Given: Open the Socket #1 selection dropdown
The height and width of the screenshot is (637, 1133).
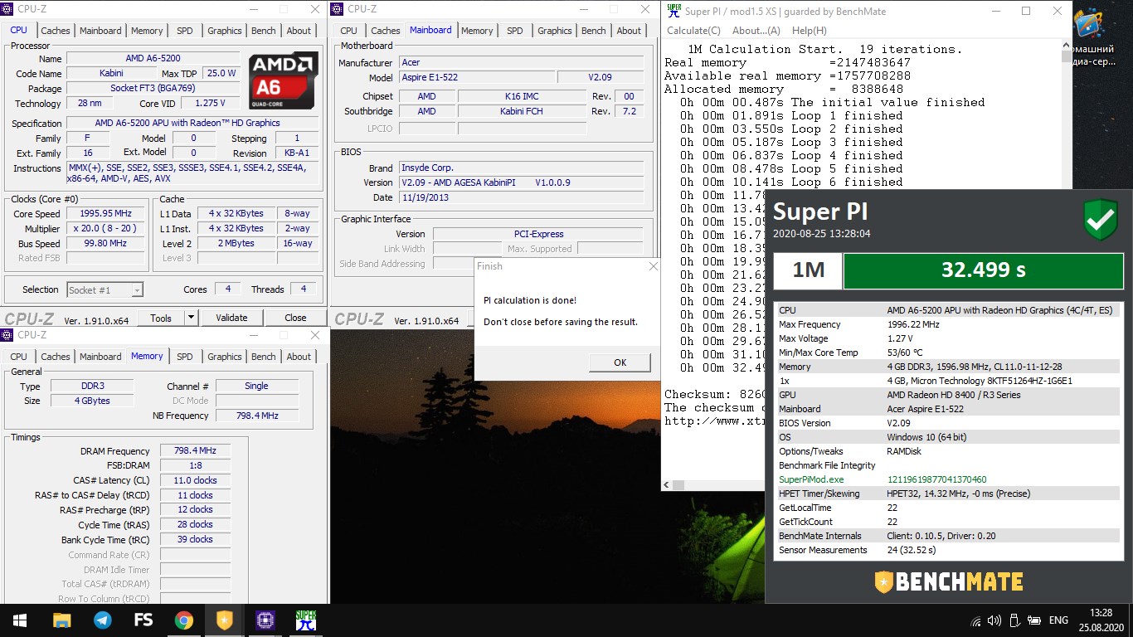Looking at the screenshot, I should click(x=105, y=289).
